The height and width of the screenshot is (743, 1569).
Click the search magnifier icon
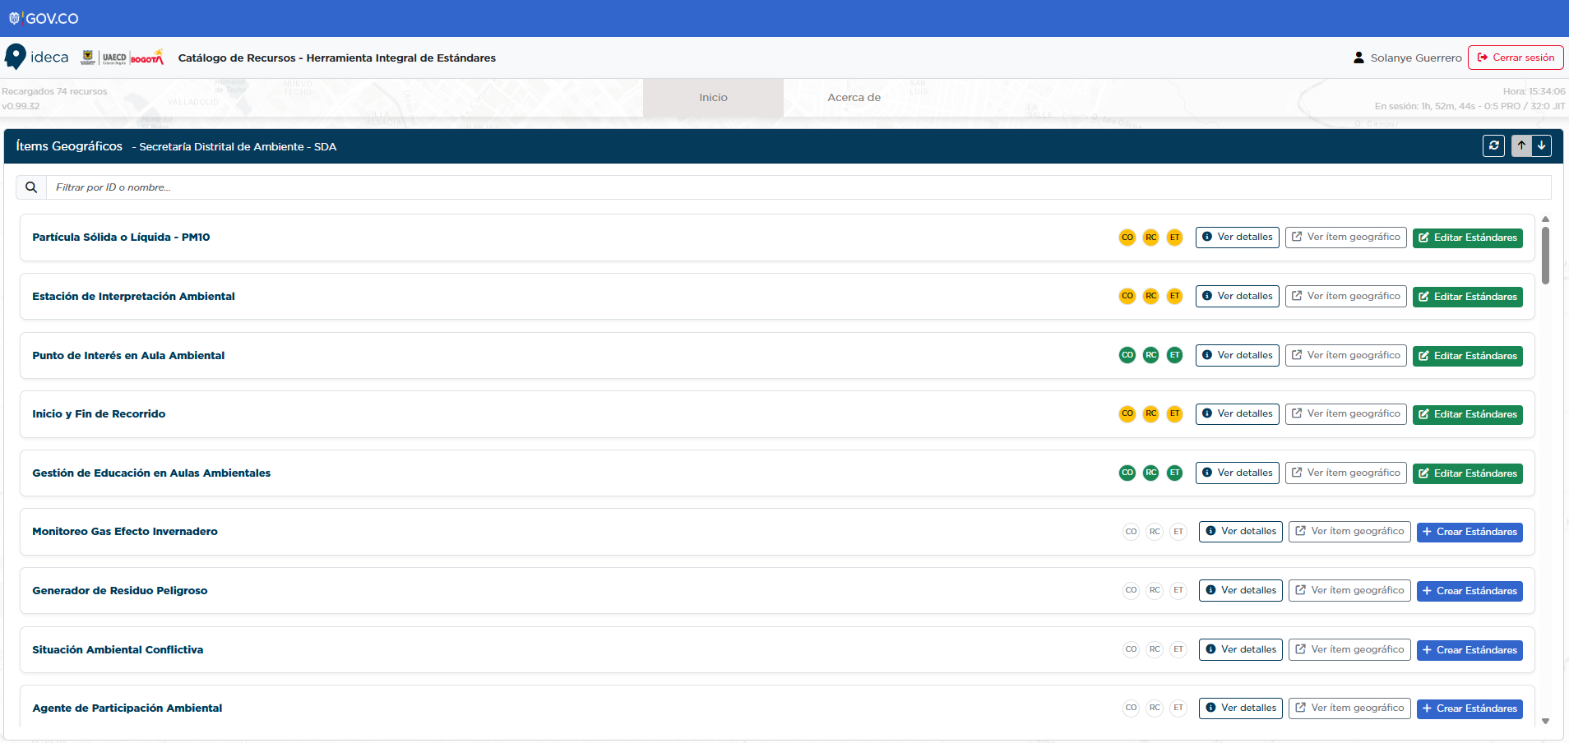pos(31,187)
